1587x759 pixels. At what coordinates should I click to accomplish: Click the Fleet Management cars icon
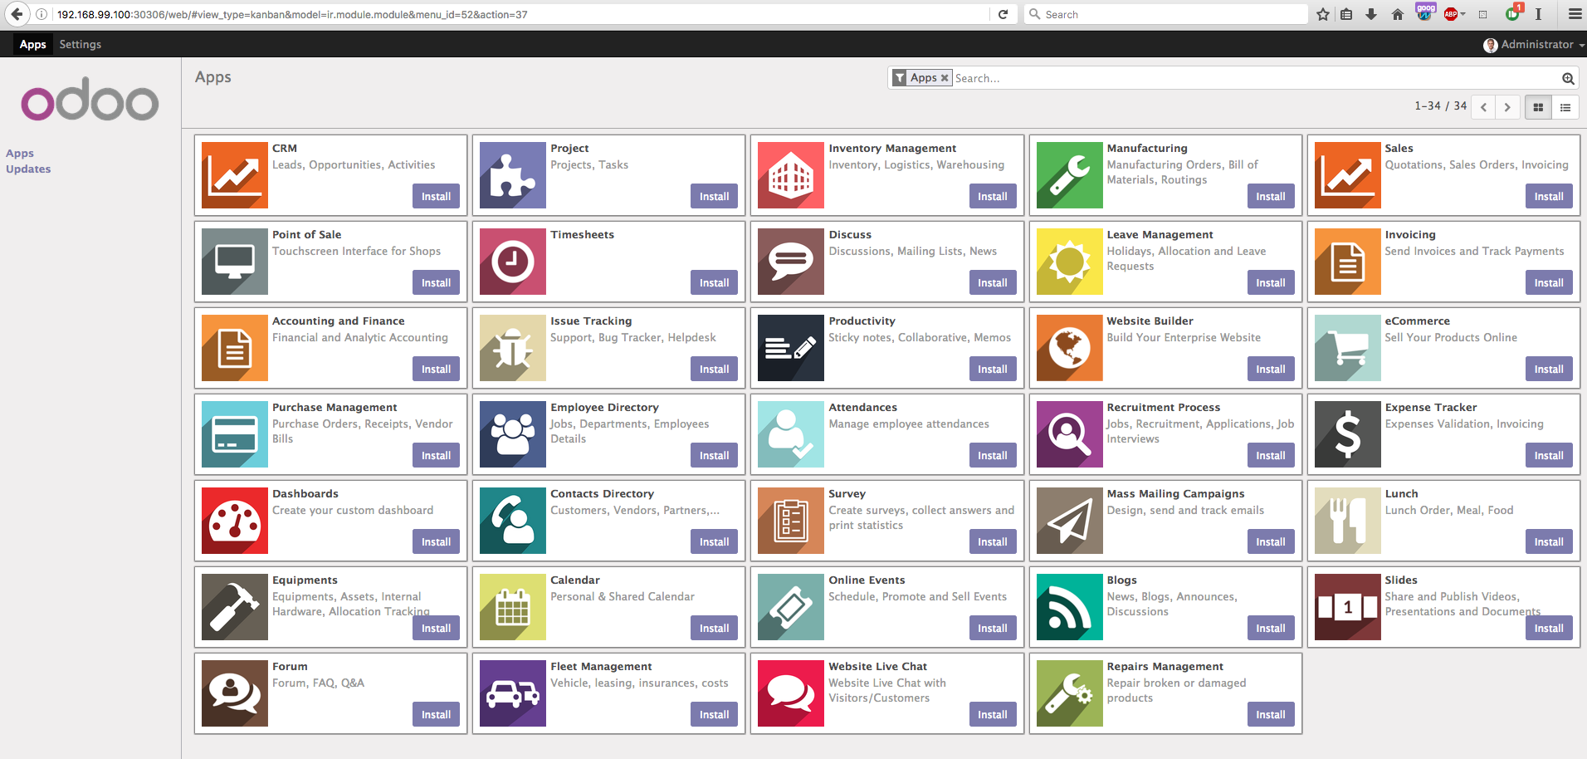click(513, 693)
